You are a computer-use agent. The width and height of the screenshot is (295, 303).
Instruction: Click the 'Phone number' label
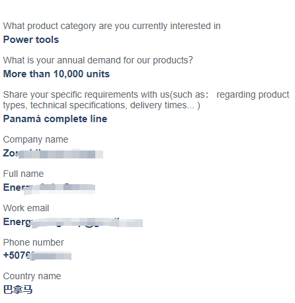(34, 242)
